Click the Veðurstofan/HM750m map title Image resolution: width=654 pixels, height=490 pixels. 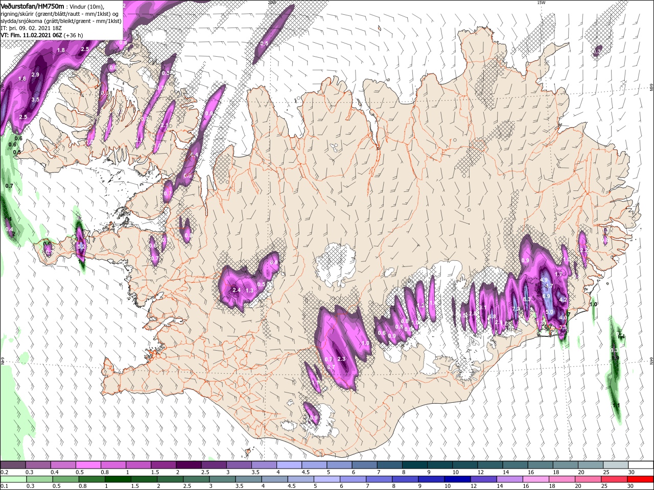pos(33,6)
